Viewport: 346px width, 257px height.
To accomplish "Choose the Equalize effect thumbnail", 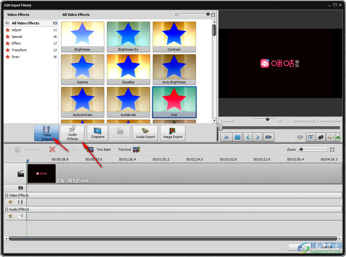I will [128, 69].
